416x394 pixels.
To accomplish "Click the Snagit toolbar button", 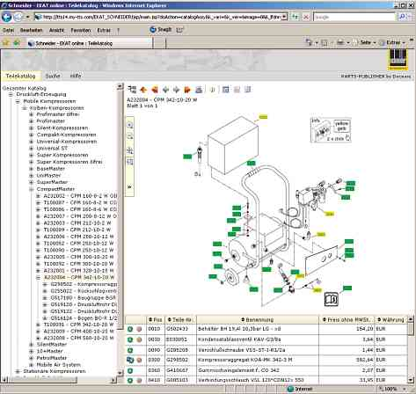I will [x=161, y=30].
